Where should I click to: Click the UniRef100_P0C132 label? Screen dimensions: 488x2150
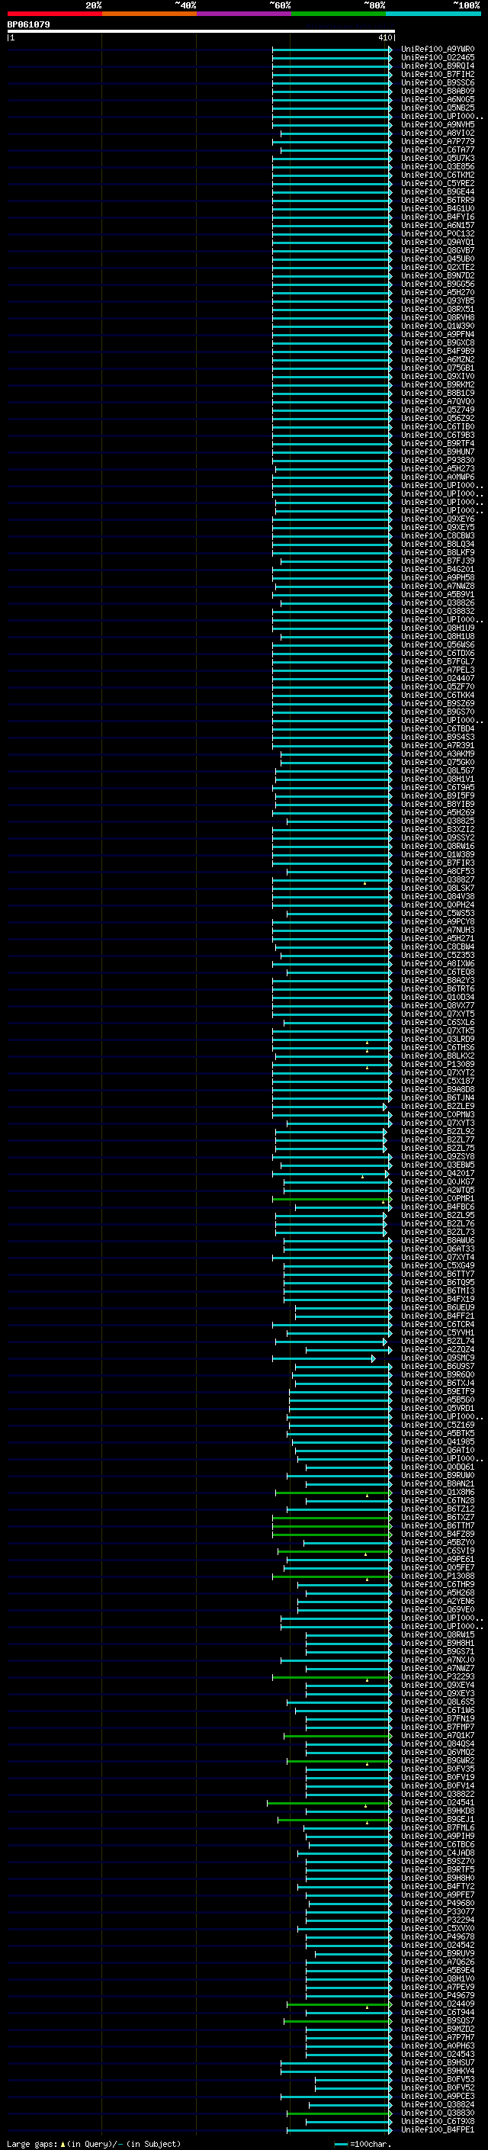click(438, 233)
